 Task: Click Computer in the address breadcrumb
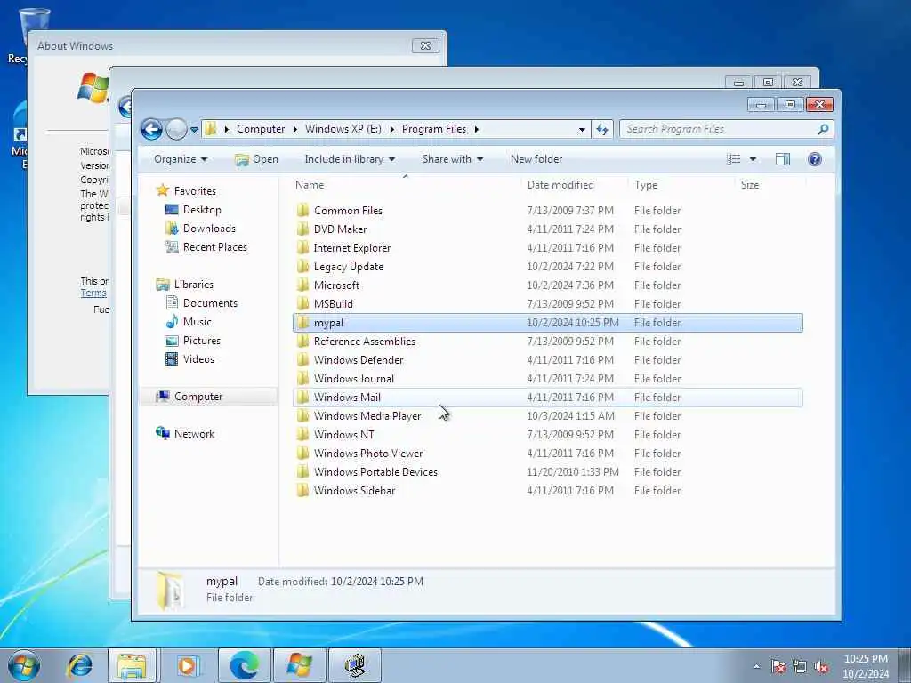(261, 129)
